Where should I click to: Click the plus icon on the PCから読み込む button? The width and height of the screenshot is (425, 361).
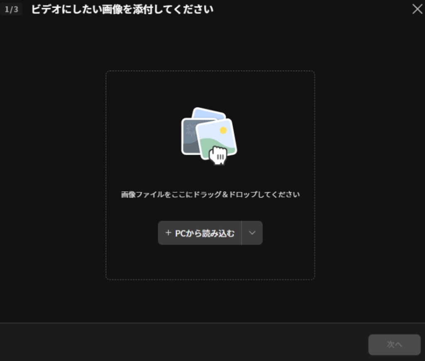[168, 233]
